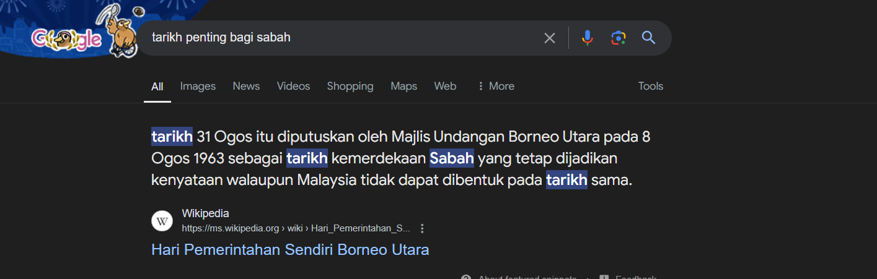Image resolution: width=877 pixels, height=279 pixels.
Task: Select the All results tab
Action: click(x=157, y=86)
